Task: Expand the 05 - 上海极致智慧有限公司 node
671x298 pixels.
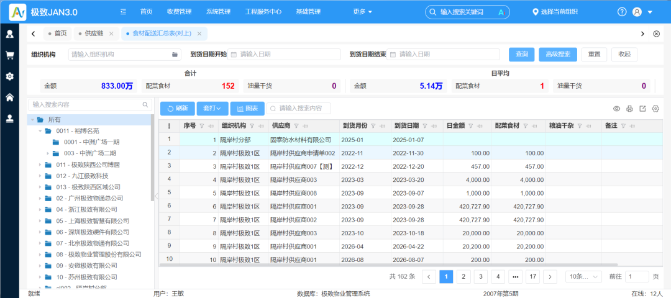Action: (x=40, y=221)
